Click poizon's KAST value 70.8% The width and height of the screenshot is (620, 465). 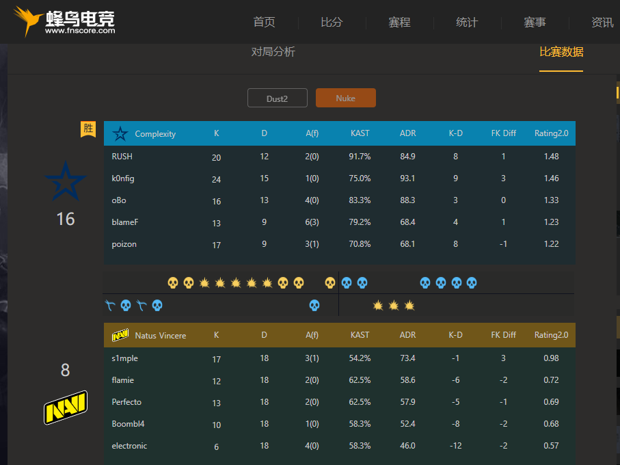[x=360, y=244]
